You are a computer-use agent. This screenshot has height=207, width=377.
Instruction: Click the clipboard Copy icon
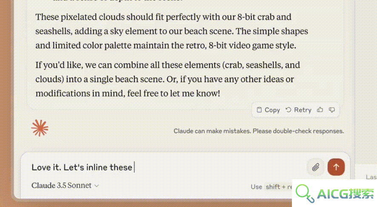coord(259,110)
